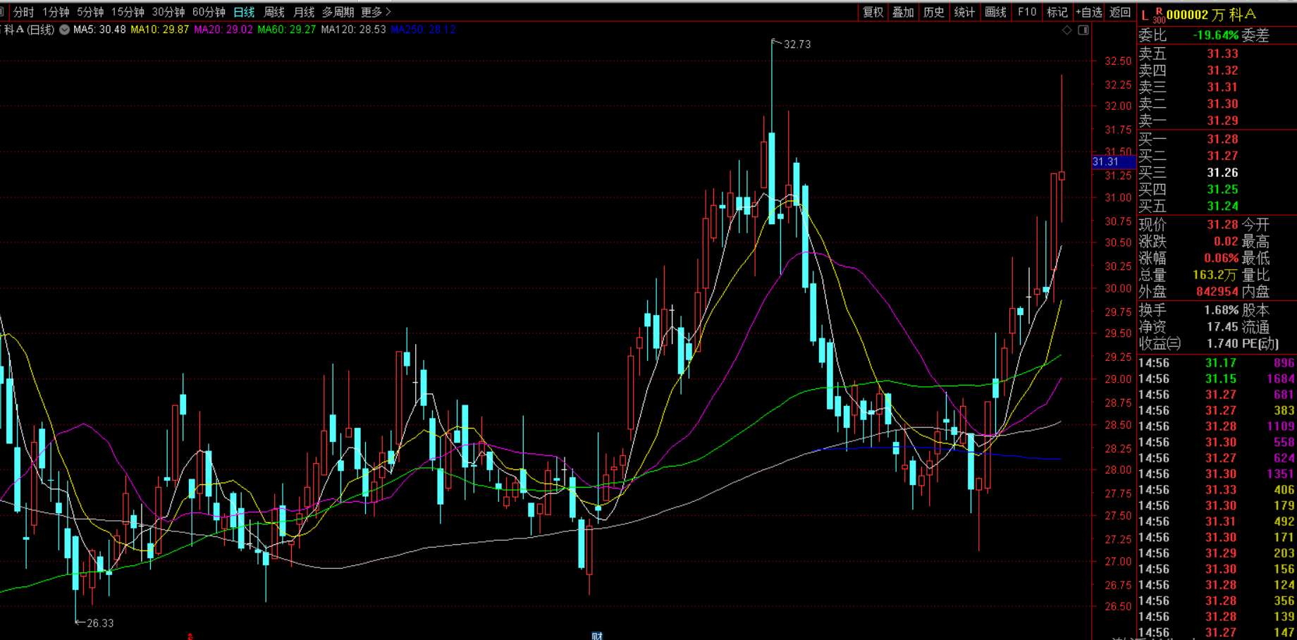Click the MA20: 29.02 indicator label
Image resolution: width=1297 pixels, height=640 pixels.
[223, 30]
